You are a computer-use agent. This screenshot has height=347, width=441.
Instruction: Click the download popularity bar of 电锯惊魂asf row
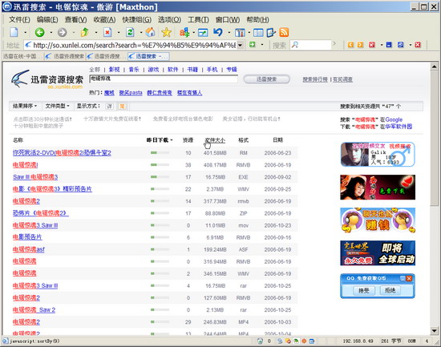[160, 249]
